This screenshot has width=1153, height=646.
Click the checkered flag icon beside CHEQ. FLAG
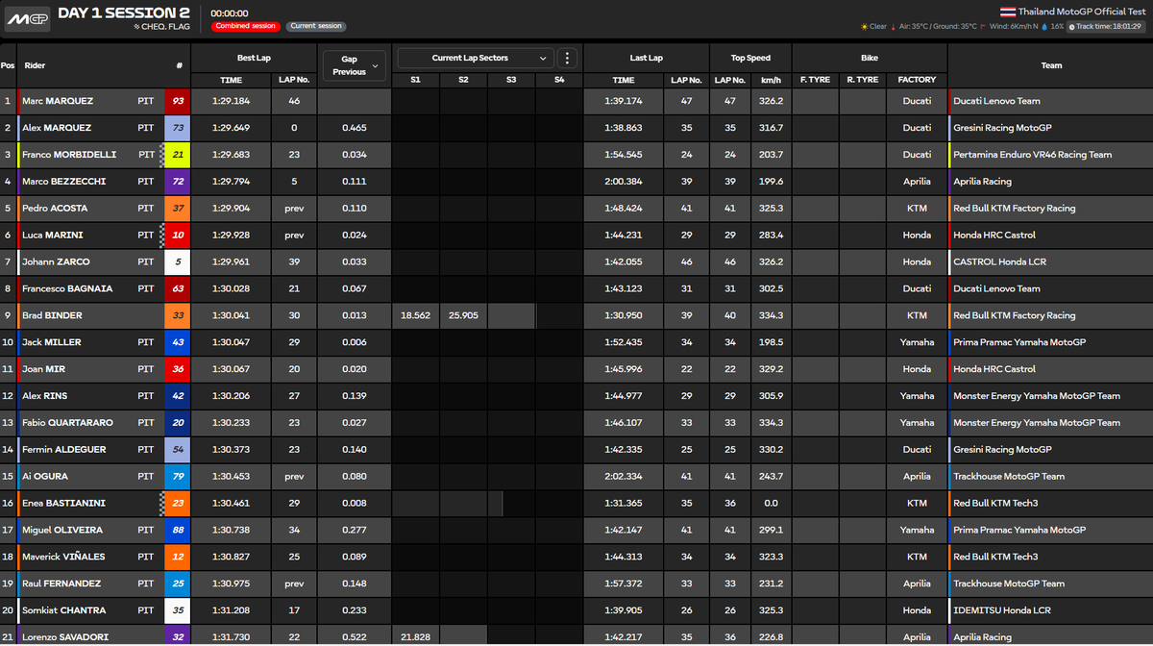click(136, 26)
